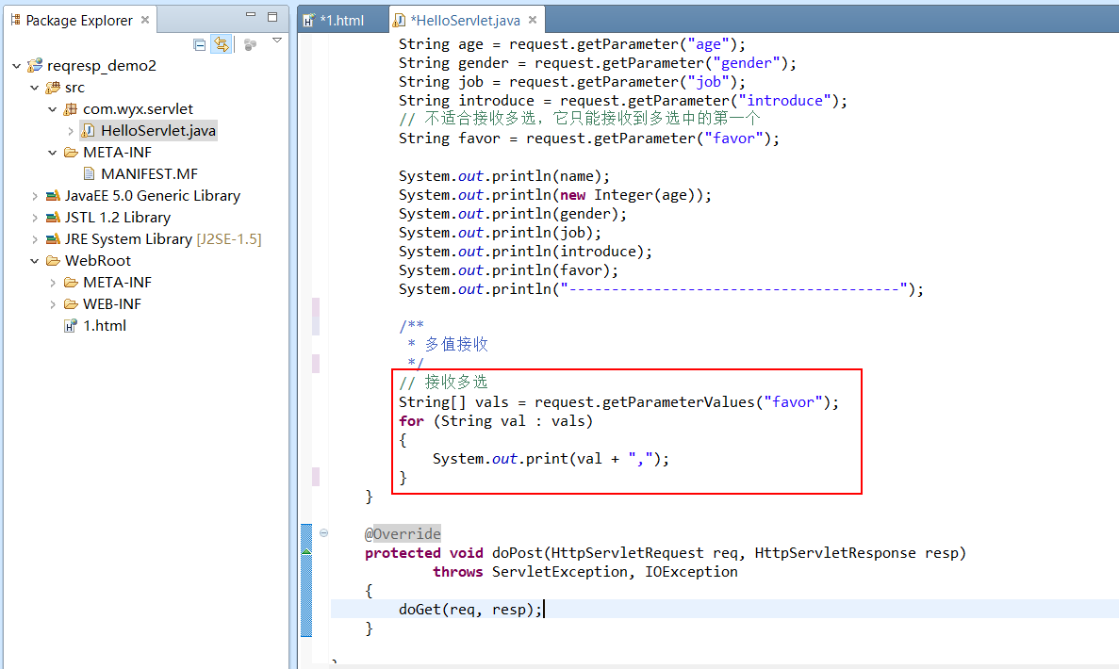Click the "introduce" string literal
Viewport: 1119px width, 669px height.
(785, 101)
